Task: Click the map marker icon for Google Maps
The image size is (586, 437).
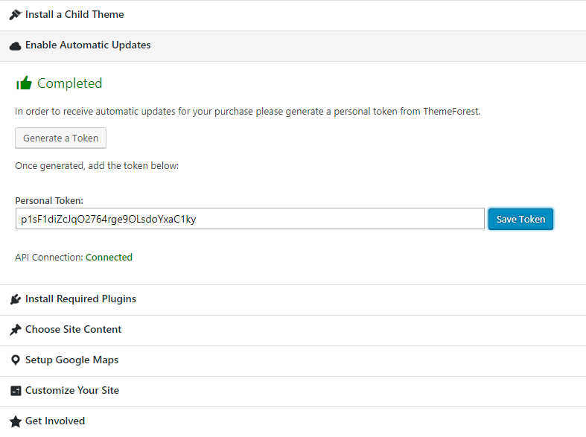Action: pyautogui.click(x=15, y=360)
